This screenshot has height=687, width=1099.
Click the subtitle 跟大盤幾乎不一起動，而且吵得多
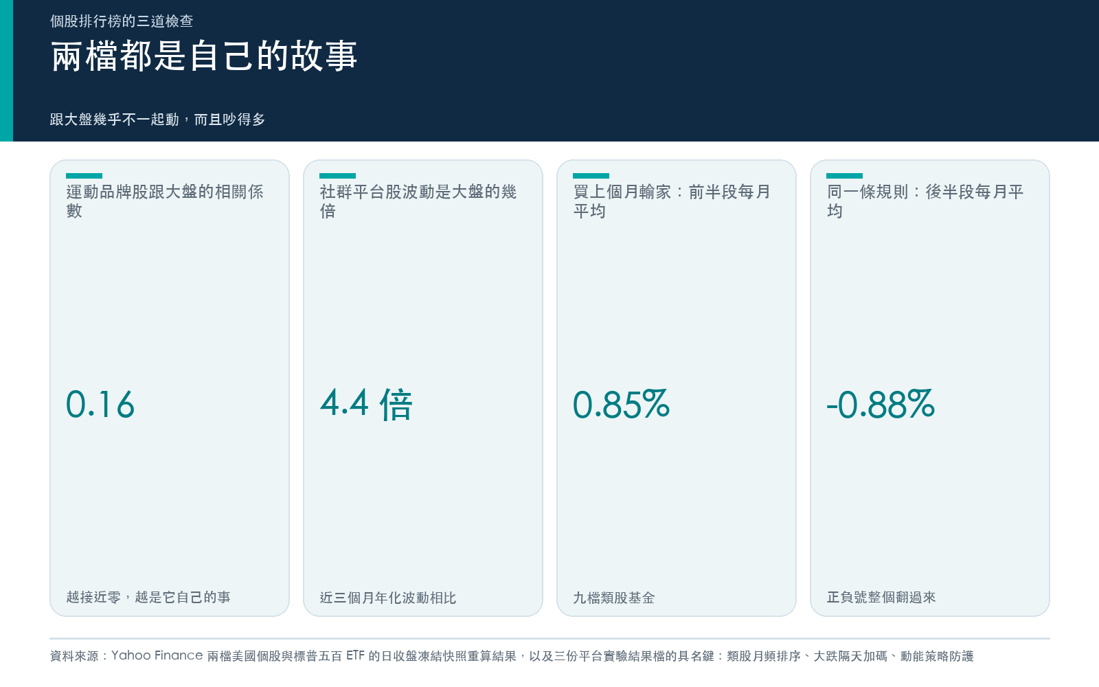[x=157, y=120]
